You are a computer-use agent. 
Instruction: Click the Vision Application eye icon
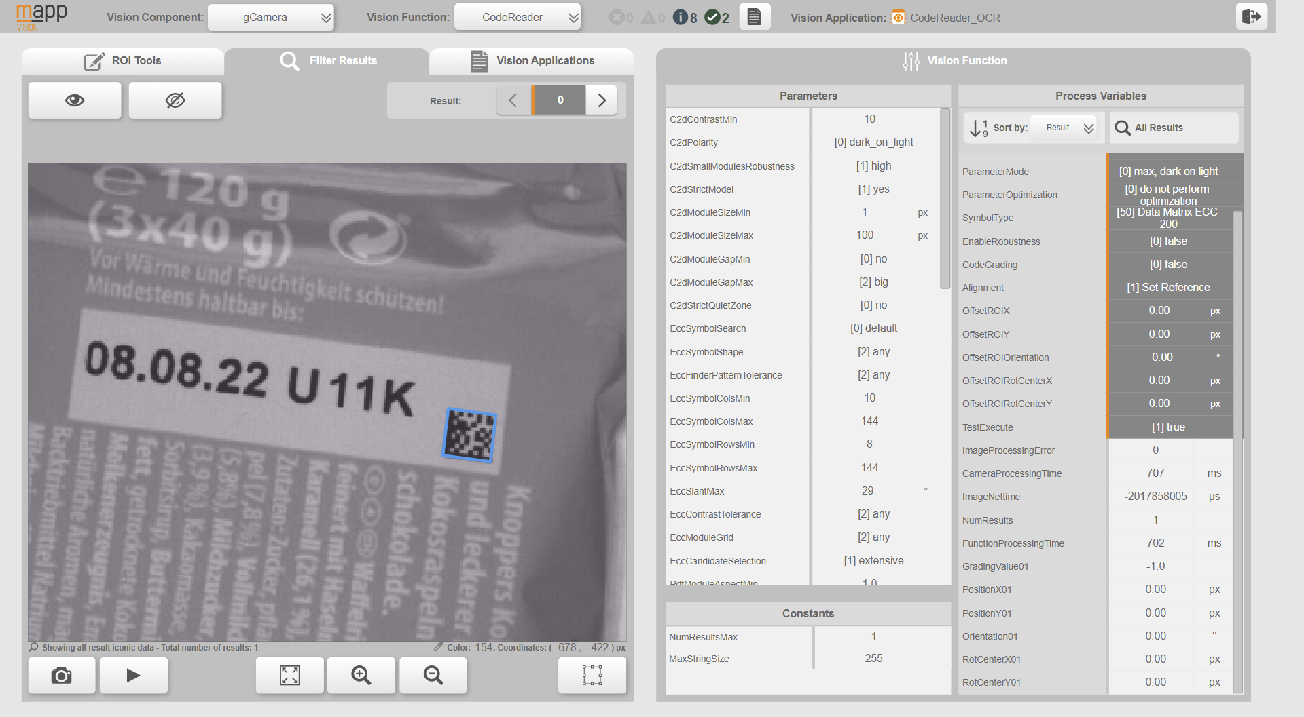click(x=898, y=17)
